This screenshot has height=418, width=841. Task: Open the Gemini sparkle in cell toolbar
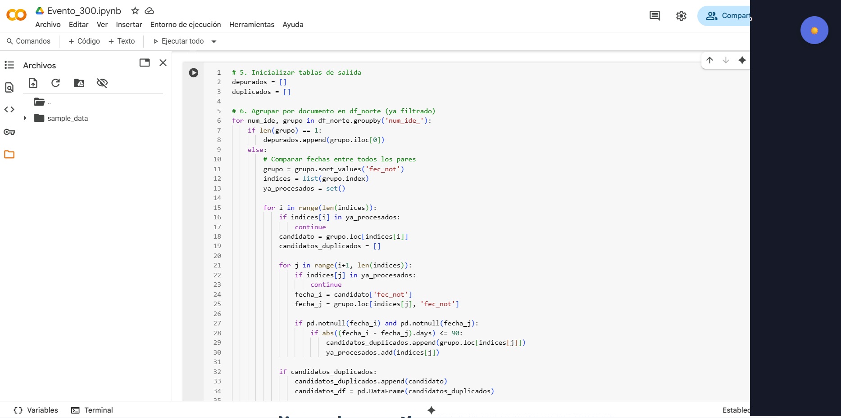pyautogui.click(x=742, y=60)
